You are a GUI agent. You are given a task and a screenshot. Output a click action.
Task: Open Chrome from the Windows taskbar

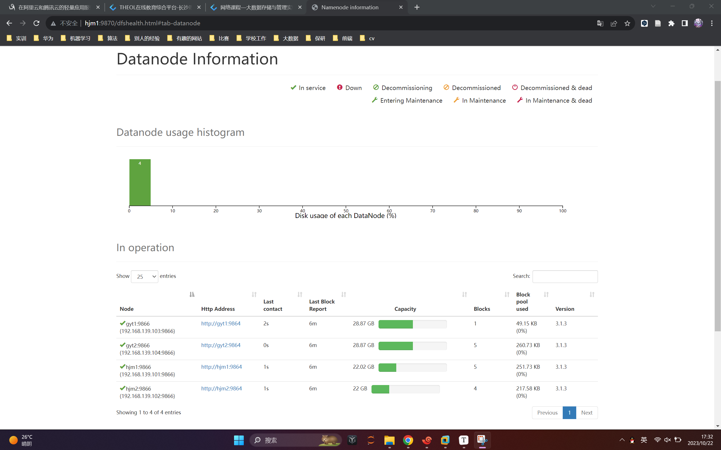click(408, 440)
